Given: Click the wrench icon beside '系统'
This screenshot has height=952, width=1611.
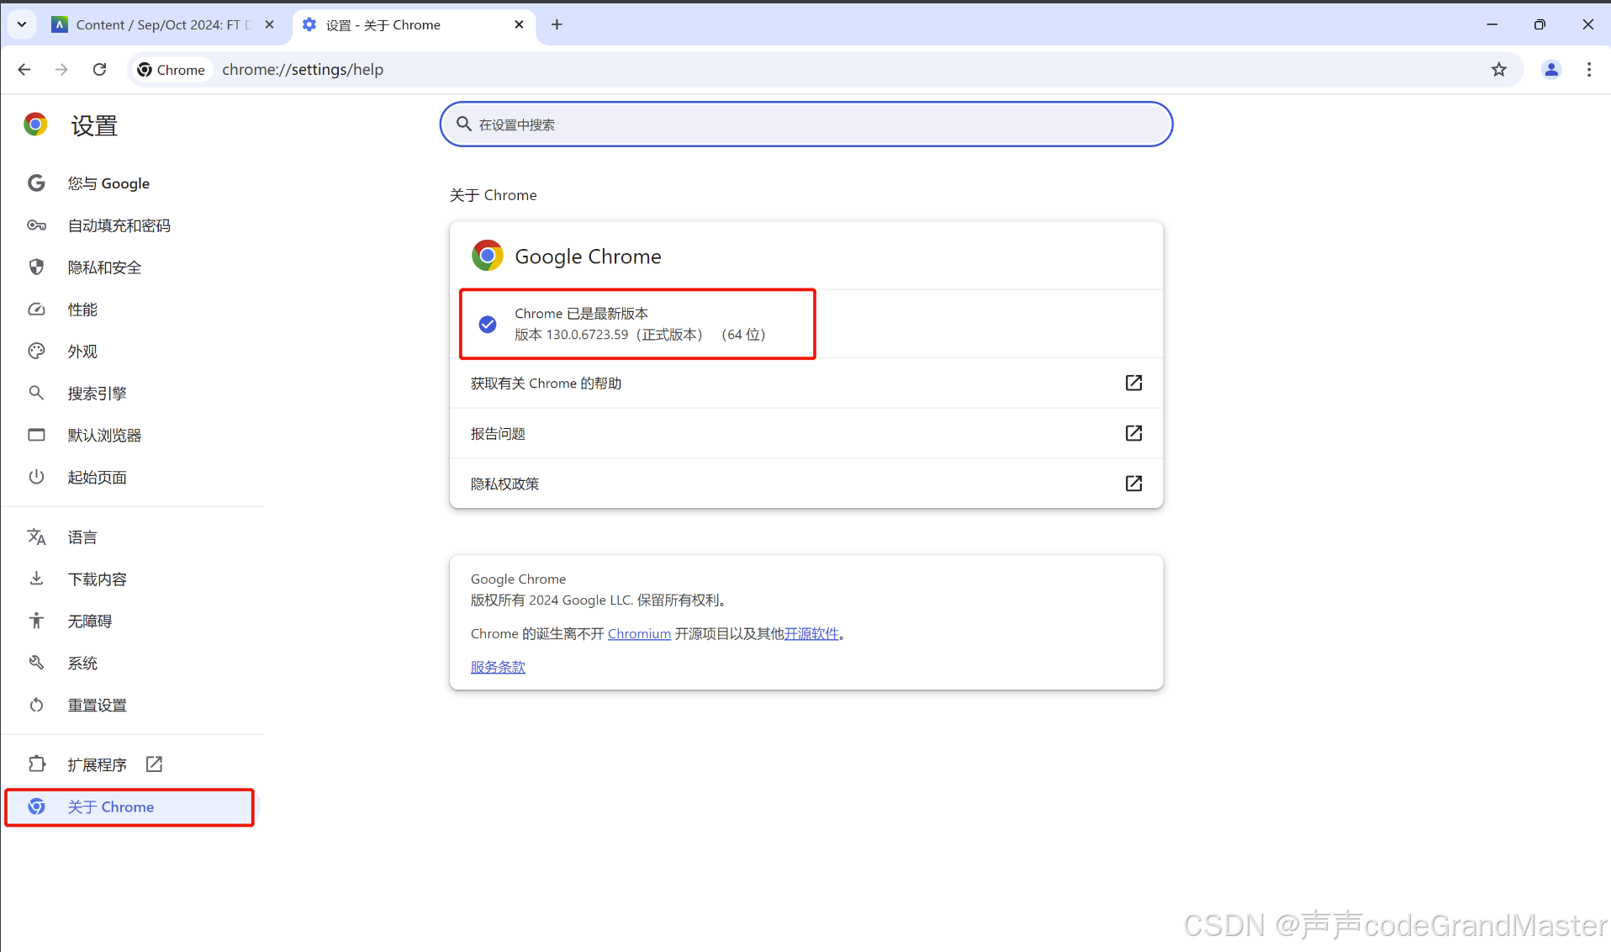Looking at the screenshot, I should [36, 663].
